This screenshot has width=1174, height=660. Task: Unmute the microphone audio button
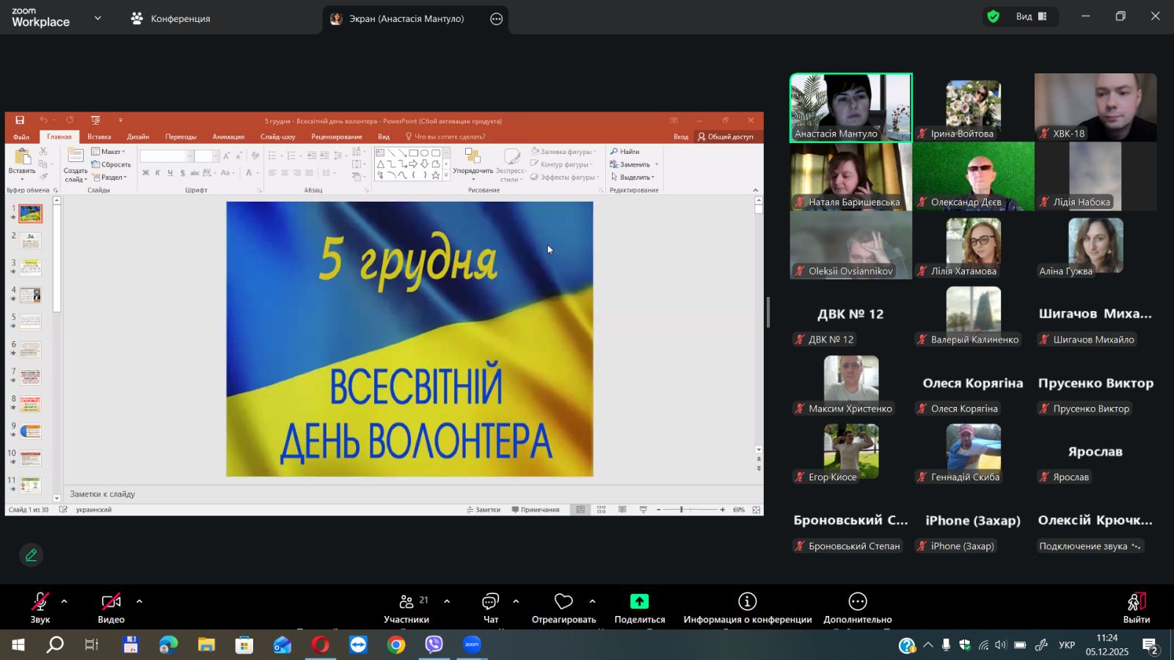point(40,602)
